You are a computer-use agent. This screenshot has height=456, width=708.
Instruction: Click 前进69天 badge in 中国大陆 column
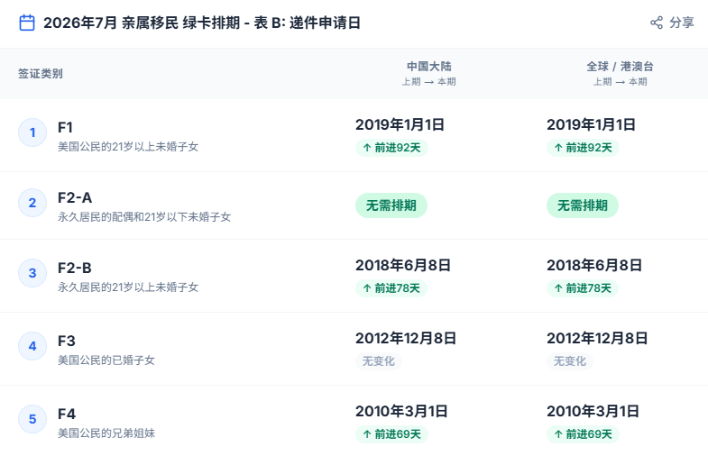tap(391, 434)
